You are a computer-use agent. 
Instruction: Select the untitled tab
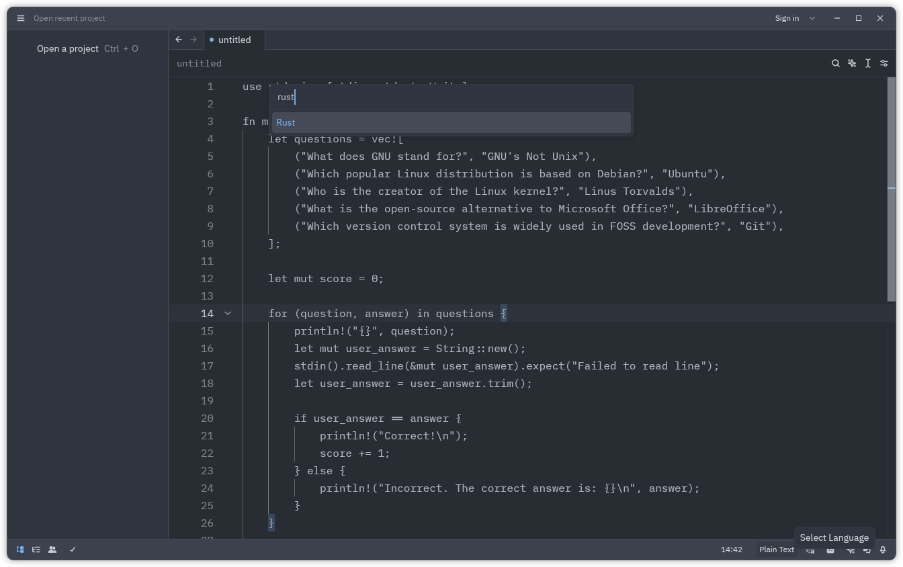pos(234,40)
